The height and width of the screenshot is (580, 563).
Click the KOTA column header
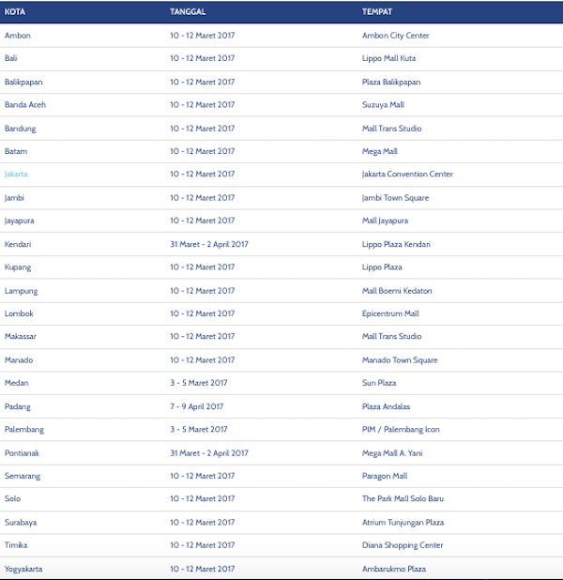(x=15, y=12)
